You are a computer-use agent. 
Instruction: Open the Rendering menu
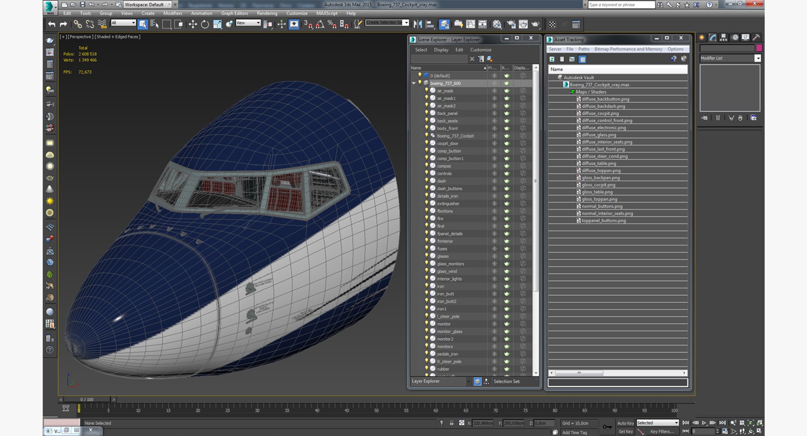coord(267,13)
